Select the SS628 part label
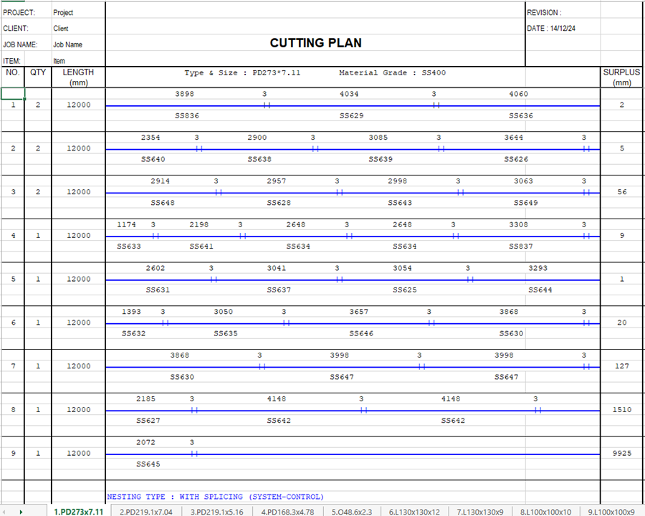Viewport: 645px width, 516px height. pyautogui.click(x=279, y=203)
